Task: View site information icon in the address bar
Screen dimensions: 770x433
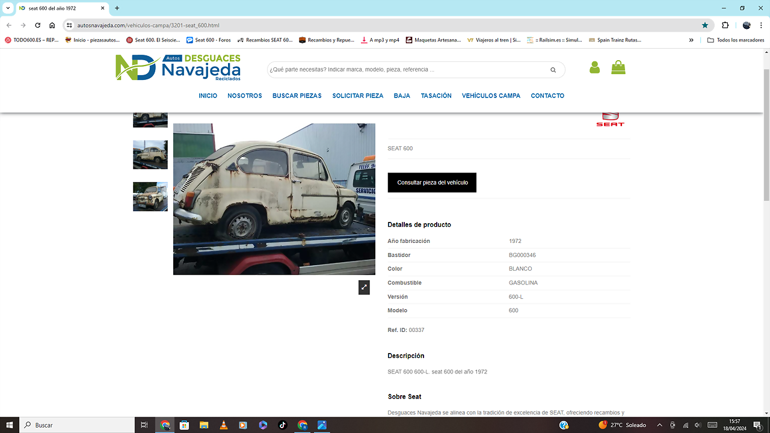Action: click(x=69, y=25)
